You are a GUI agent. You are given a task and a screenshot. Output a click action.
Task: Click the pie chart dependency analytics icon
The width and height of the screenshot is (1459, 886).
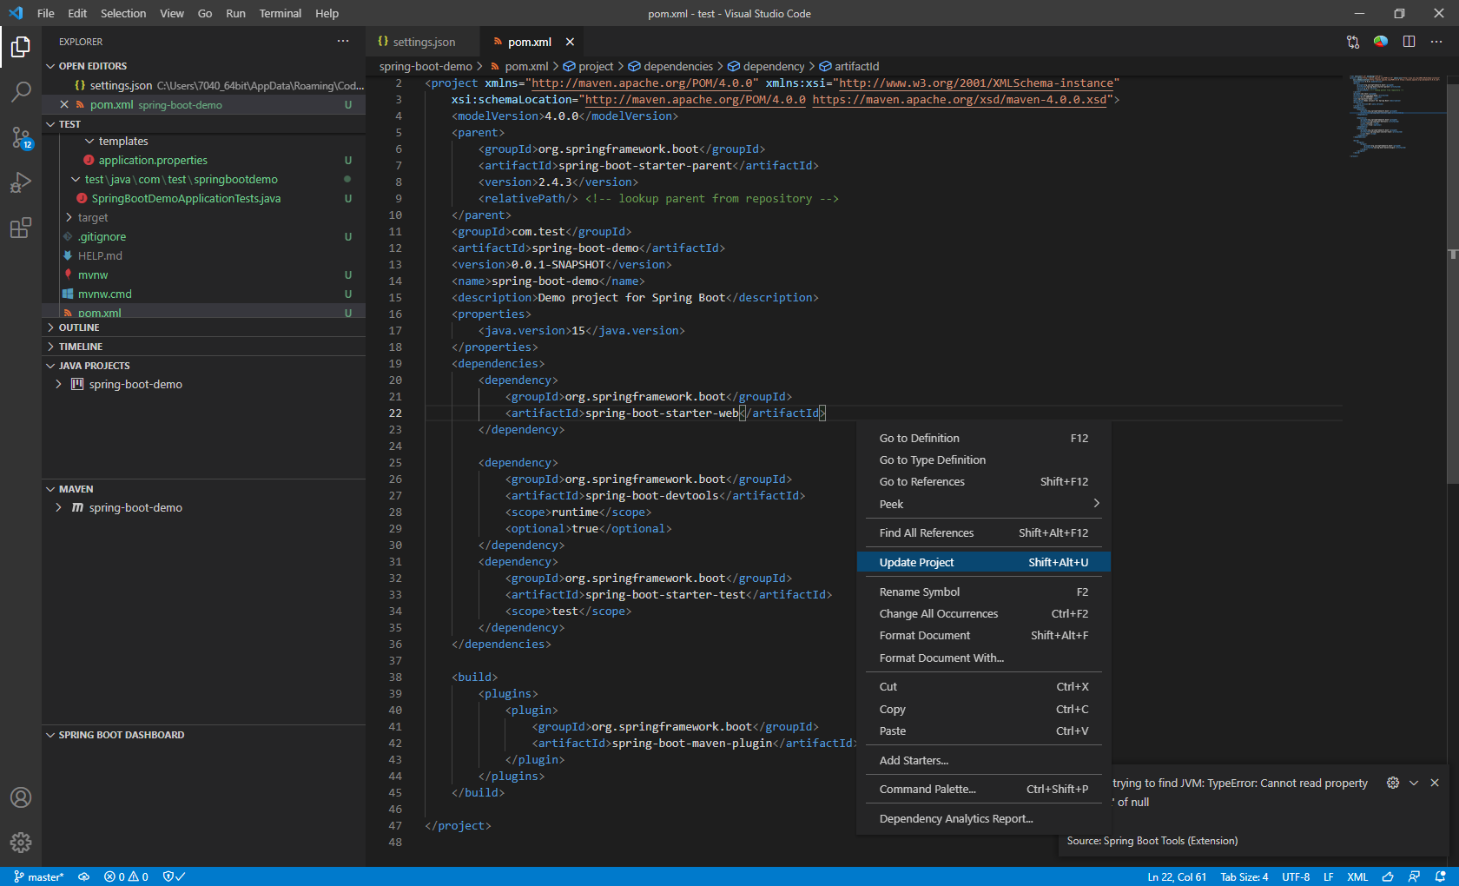pyautogui.click(x=1381, y=42)
